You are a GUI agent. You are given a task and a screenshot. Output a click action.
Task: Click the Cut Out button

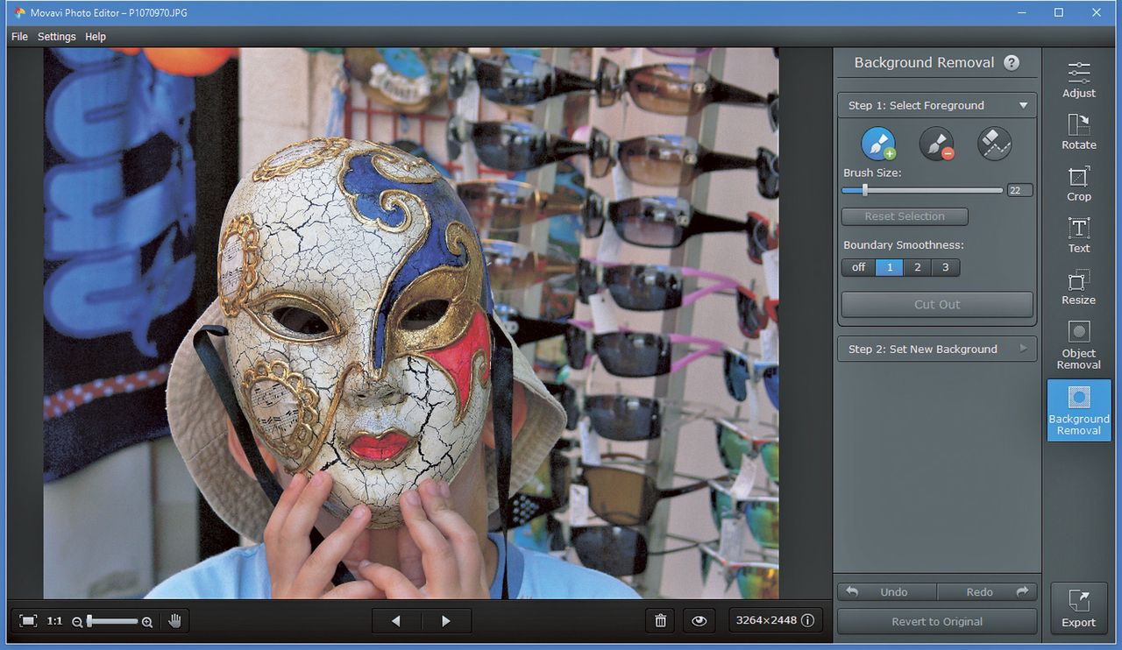pyautogui.click(x=937, y=304)
